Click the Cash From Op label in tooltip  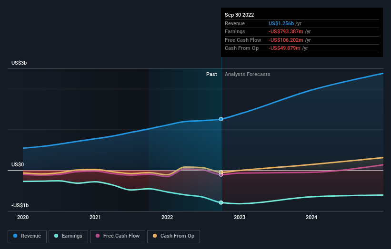(241, 48)
